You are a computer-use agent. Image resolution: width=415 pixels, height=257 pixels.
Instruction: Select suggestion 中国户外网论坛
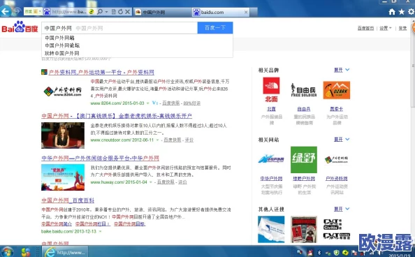62,45
